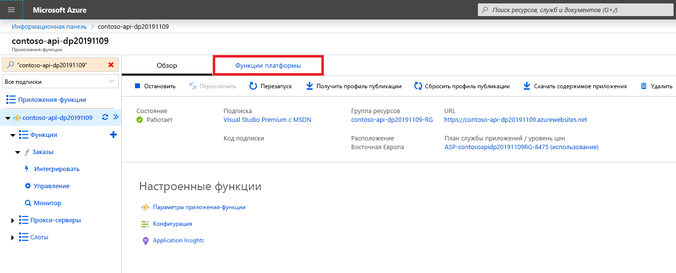Click the Перезапуск button label
The width and height of the screenshot is (676, 273).
click(276, 86)
